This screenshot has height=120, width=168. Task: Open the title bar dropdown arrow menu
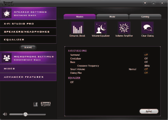point(145,3)
